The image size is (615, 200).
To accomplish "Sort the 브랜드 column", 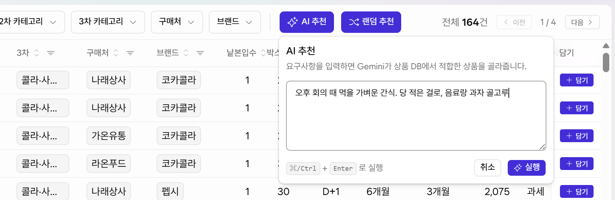I will (x=186, y=53).
